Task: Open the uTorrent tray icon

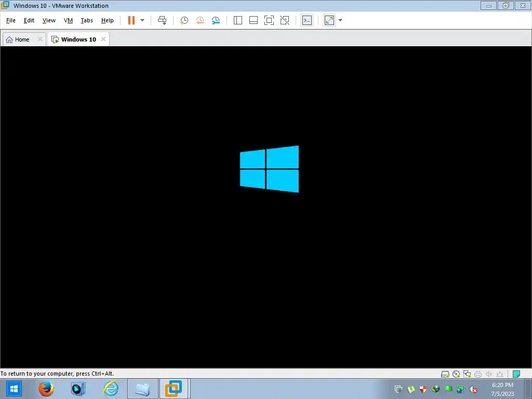Action: [411, 389]
